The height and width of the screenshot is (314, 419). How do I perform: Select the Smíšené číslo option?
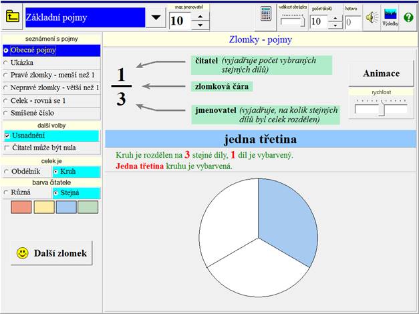(x=51, y=113)
